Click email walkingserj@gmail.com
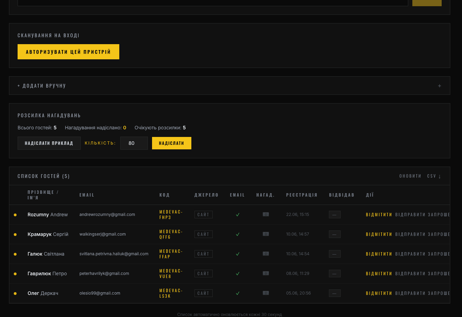462x317 pixels. point(102,234)
